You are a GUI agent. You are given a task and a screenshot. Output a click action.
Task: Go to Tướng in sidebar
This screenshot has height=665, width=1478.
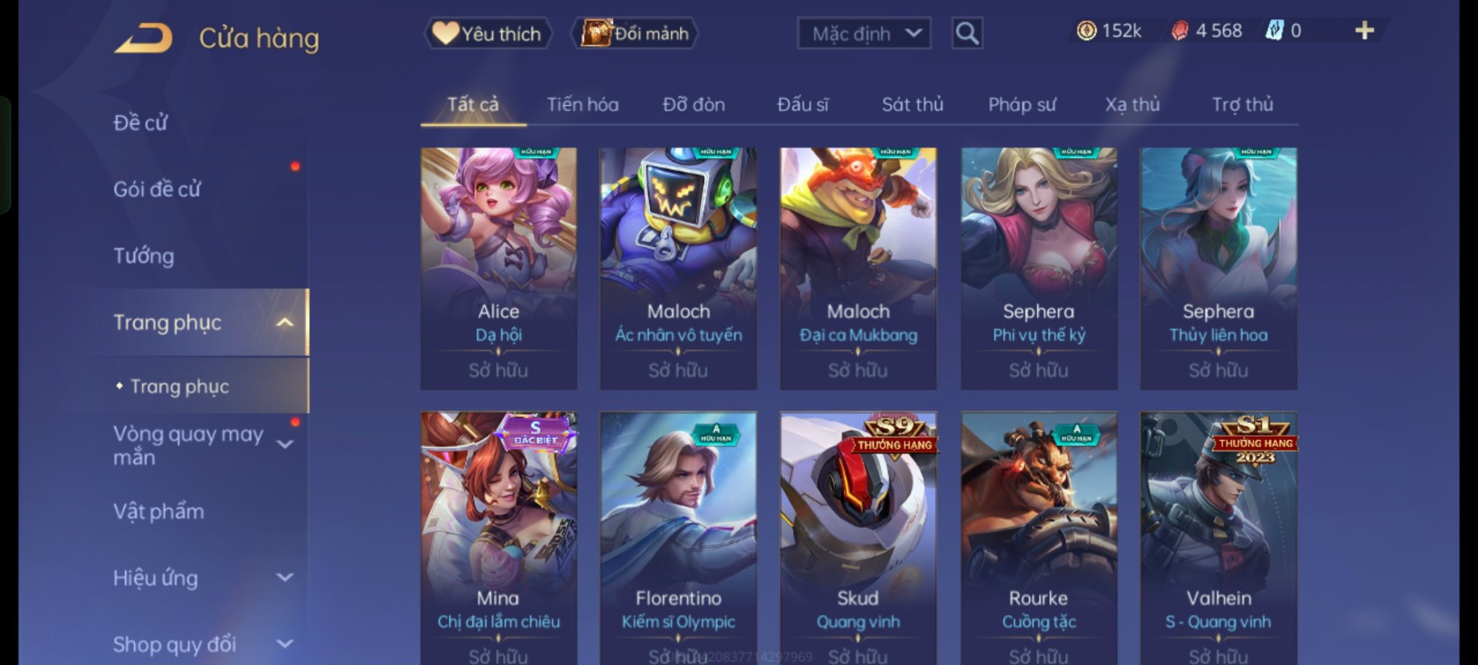pyautogui.click(x=144, y=256)
